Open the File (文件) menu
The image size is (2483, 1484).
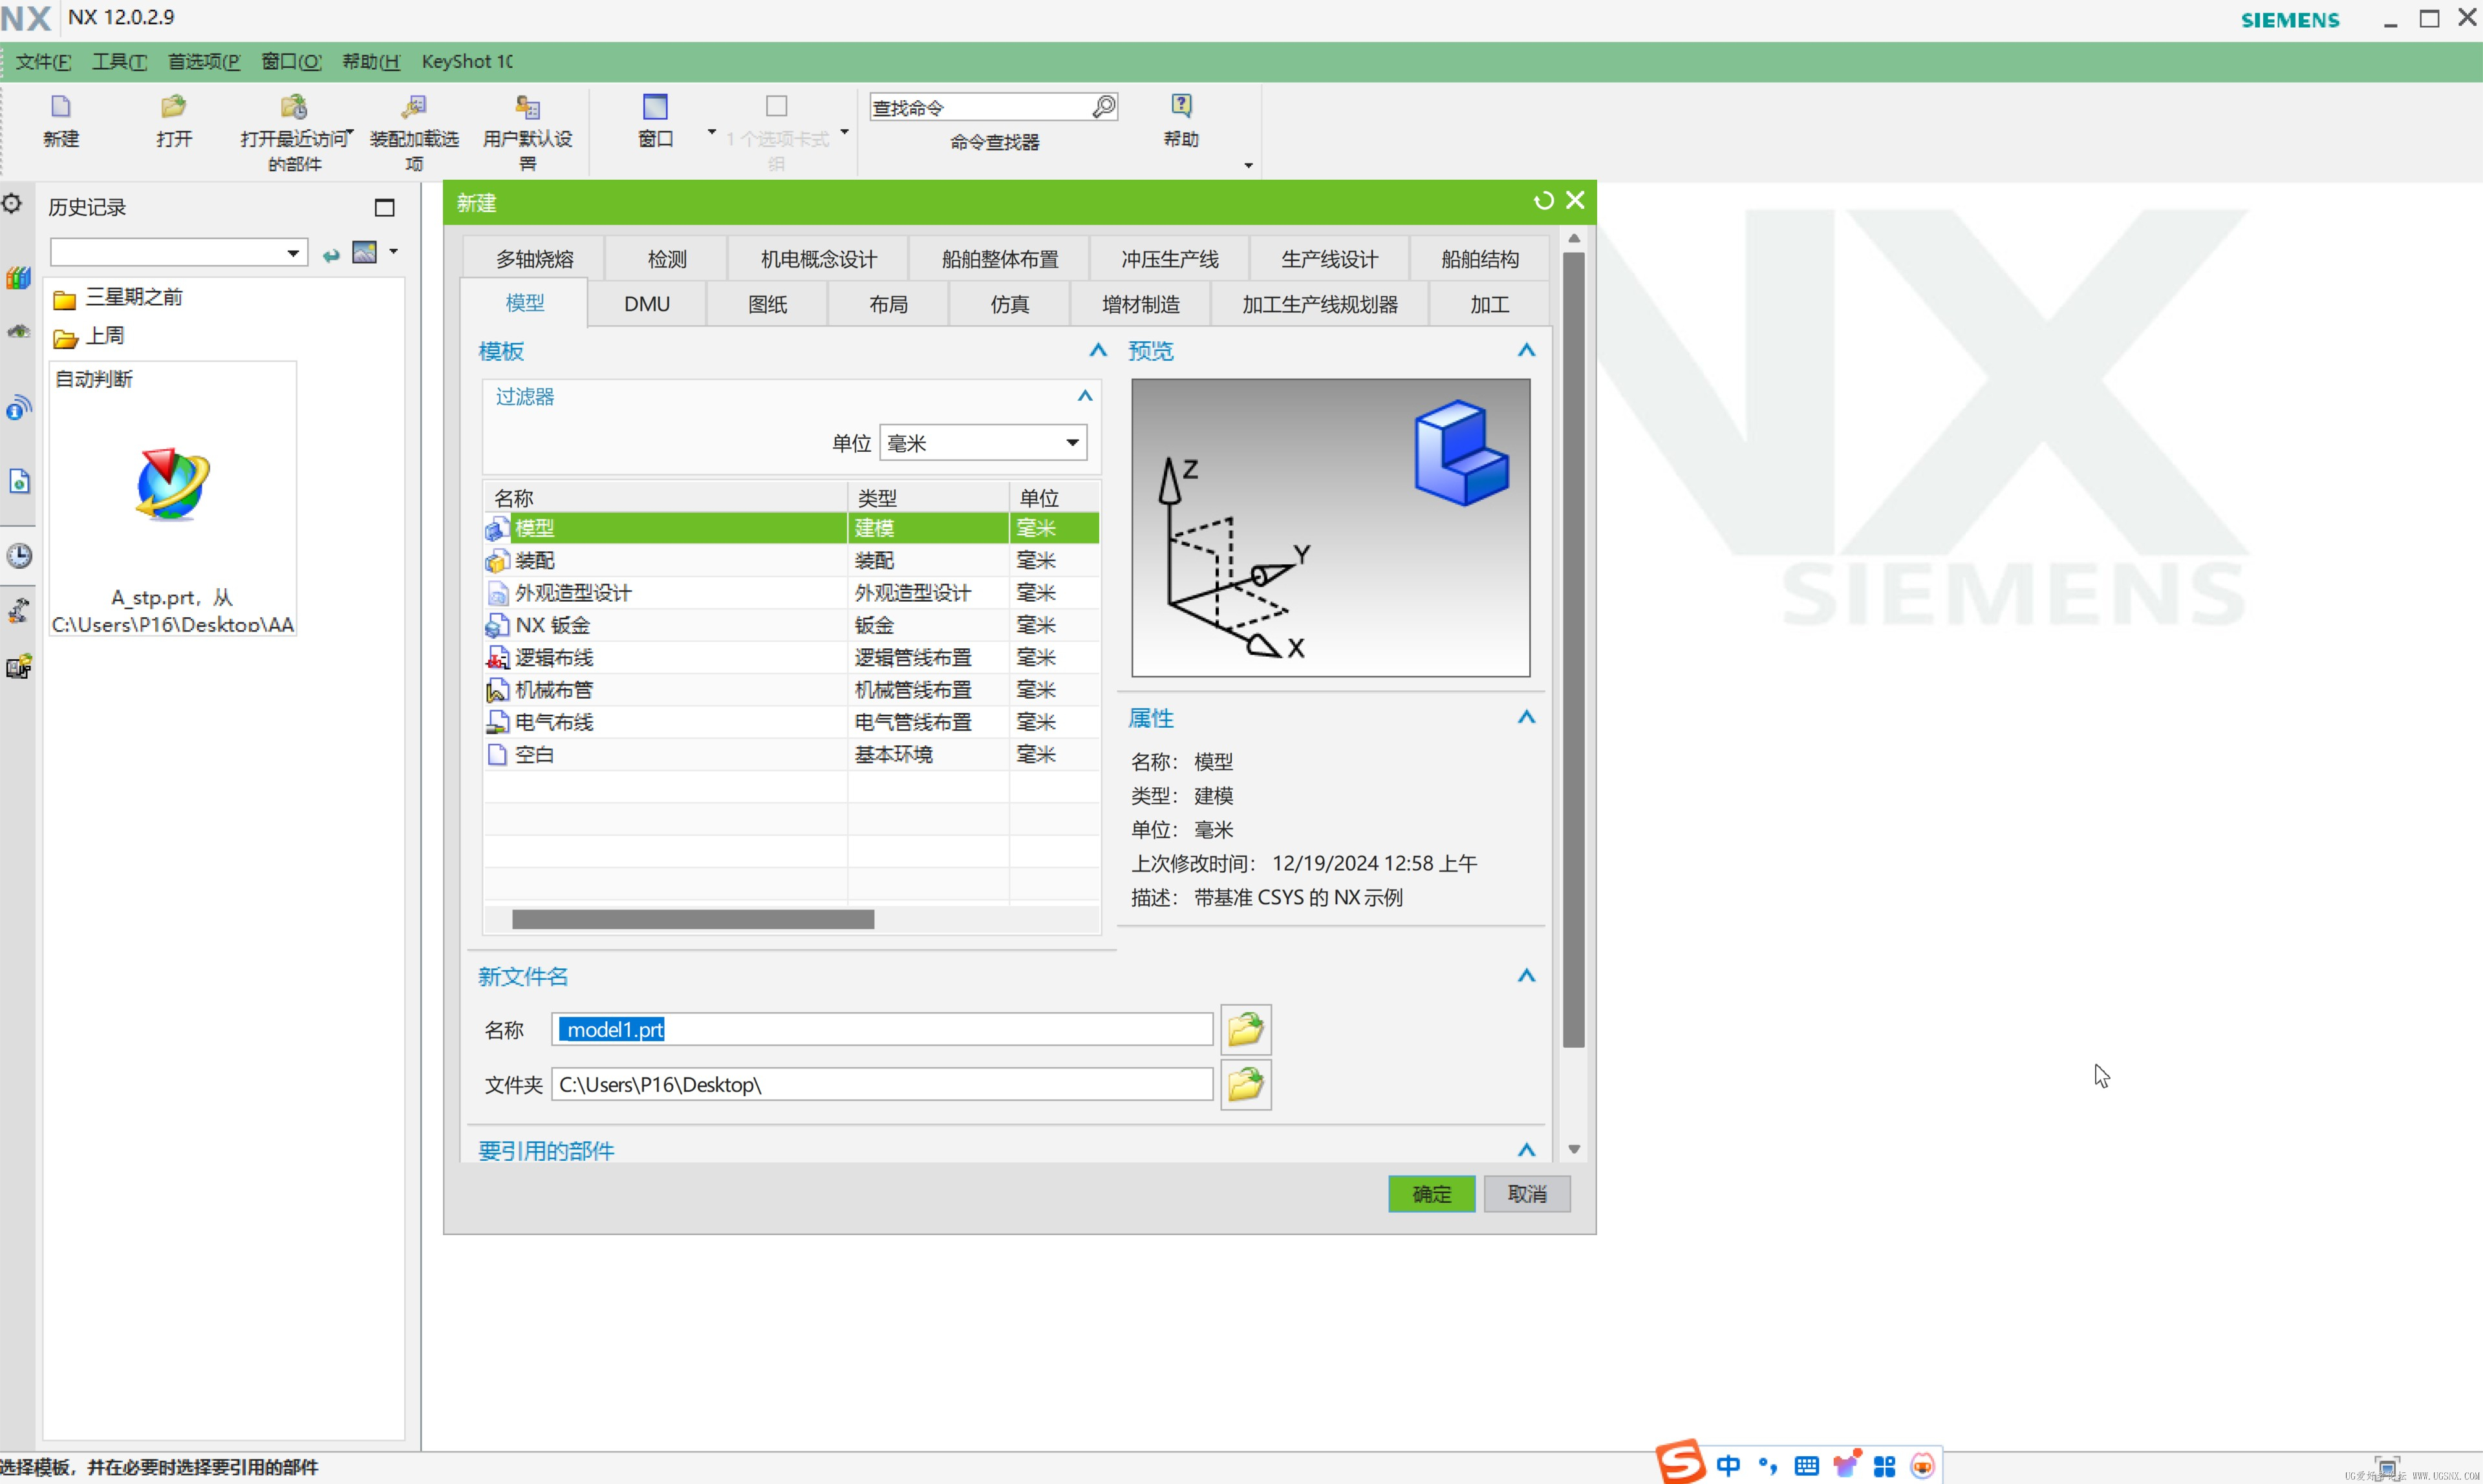43,61
